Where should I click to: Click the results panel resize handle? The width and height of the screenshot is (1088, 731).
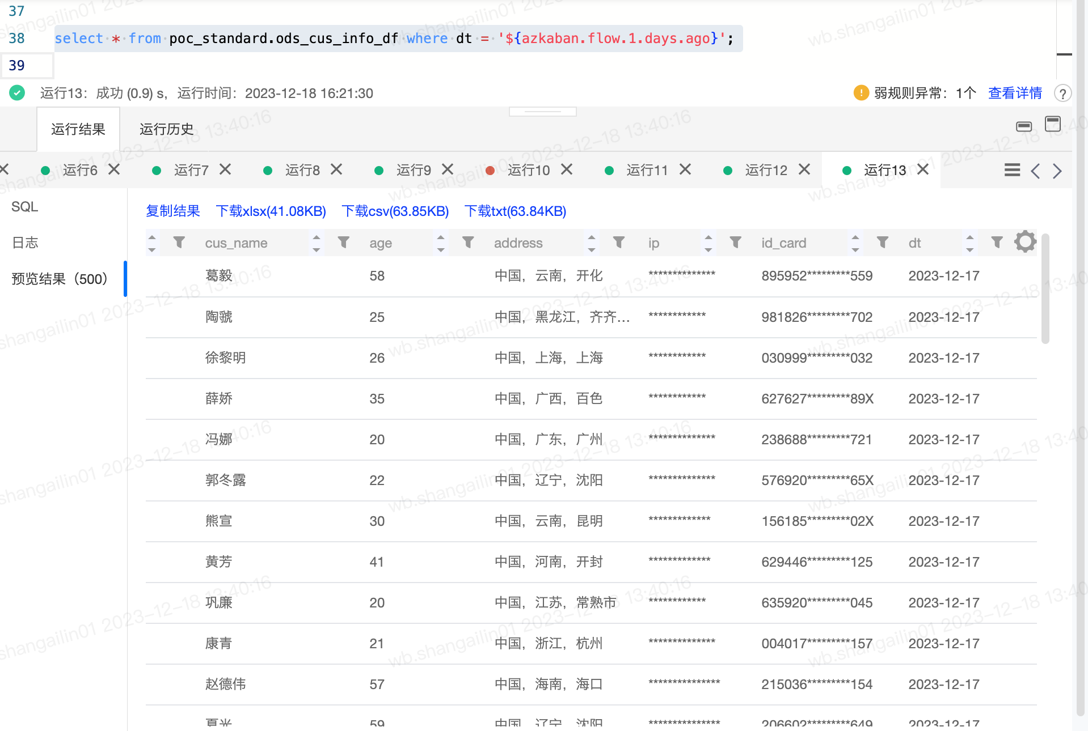click(x=543, y=111)
